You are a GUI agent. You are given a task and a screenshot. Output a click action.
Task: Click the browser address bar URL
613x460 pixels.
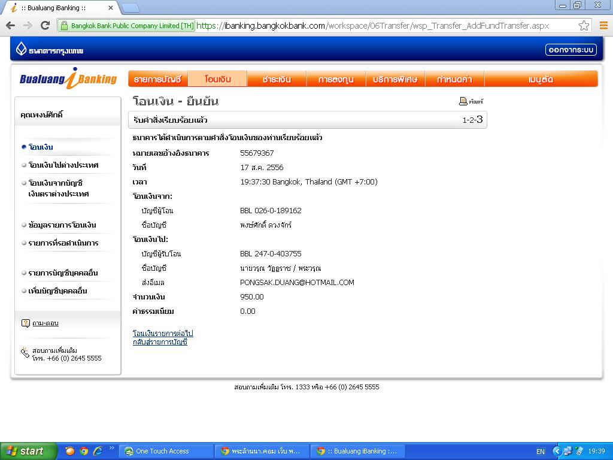click(x=371, y=26)
